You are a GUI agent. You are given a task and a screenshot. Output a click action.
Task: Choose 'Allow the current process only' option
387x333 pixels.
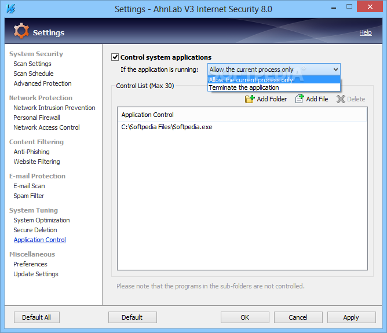274,80
